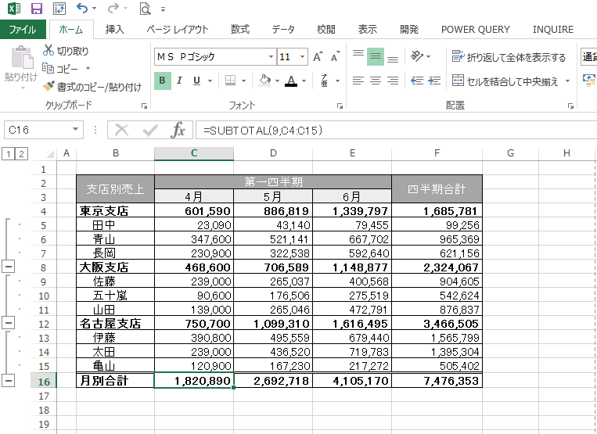Open the font name dropdown

(x=271, y=57)
